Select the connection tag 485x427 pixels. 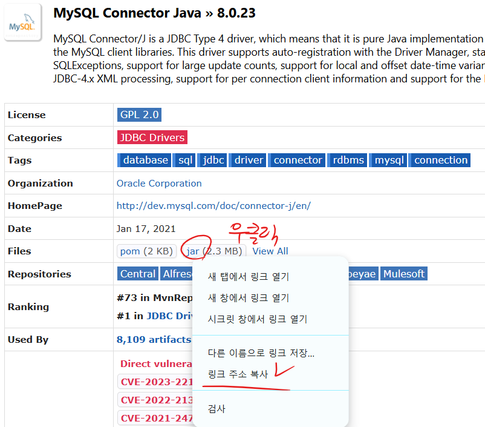[440, 161]
